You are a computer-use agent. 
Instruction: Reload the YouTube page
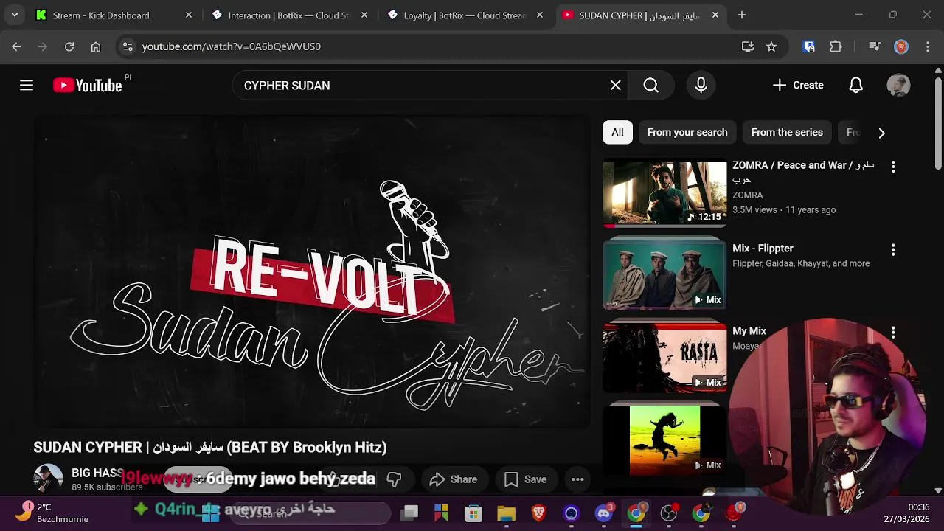click(x=69, y=46)
